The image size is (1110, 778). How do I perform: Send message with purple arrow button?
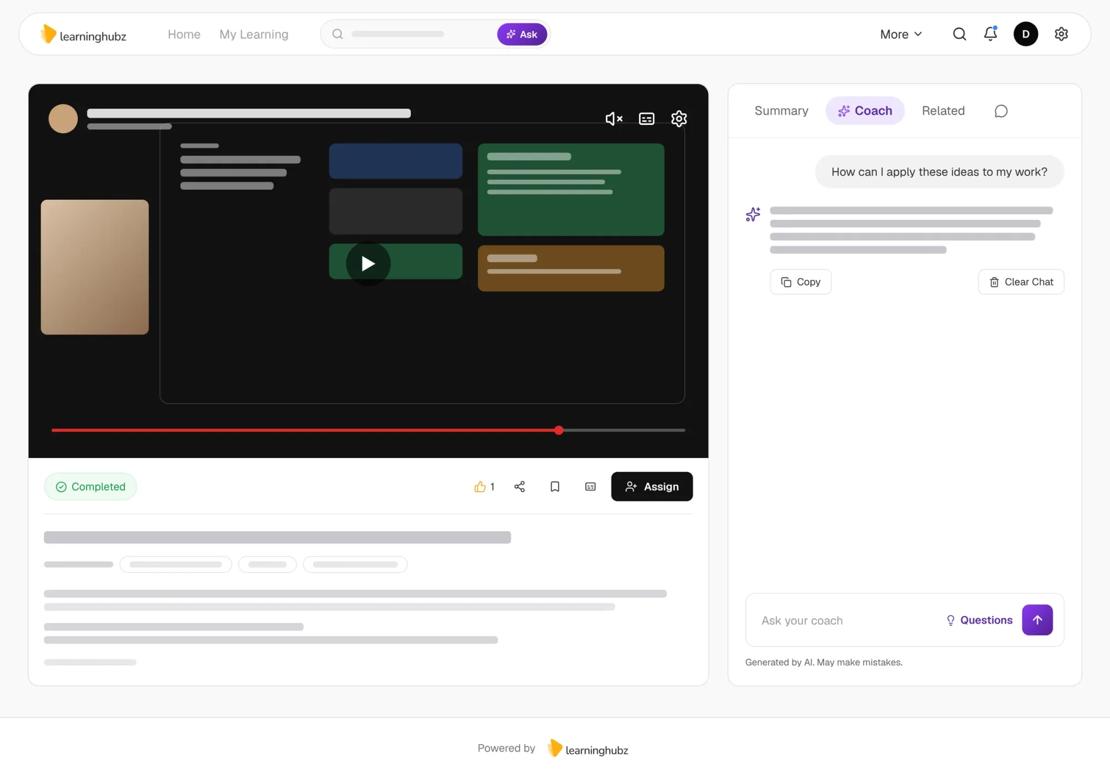click(1037, 620)
